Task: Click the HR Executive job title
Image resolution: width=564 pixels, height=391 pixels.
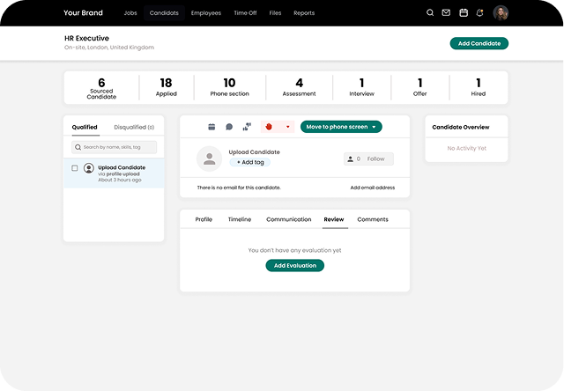Action: click(x=86, y=38)
